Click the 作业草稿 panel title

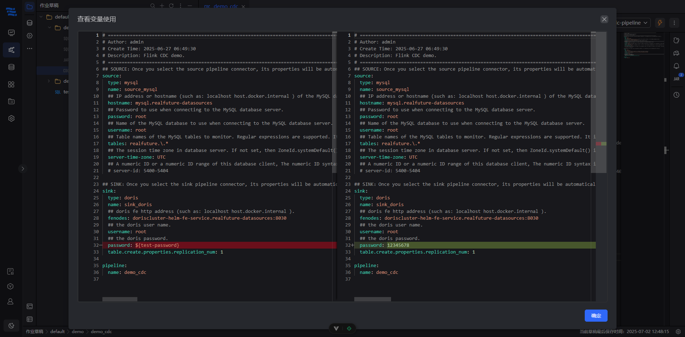(49, 6)
